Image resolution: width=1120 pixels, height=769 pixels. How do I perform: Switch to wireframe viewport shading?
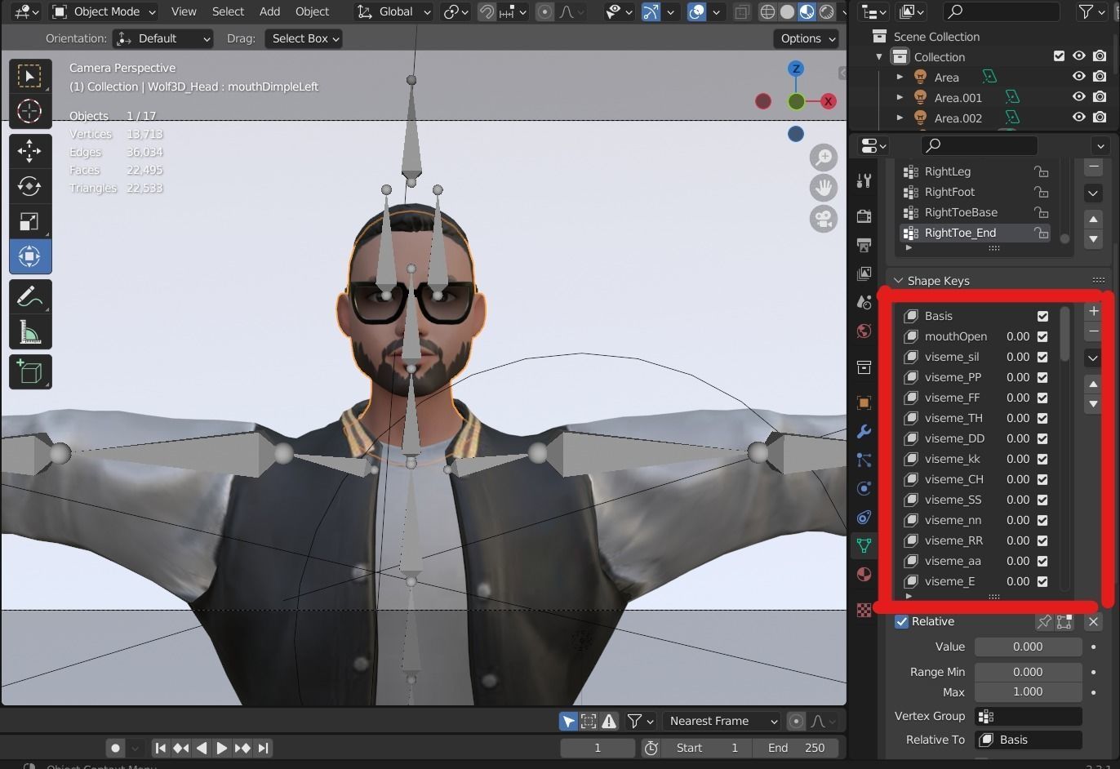(767, 11)
